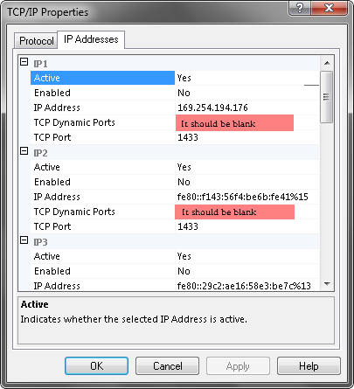This screenshot has height=389, width=354.
Task: Click IP3 Enabled value No
Action: (247, 271)
